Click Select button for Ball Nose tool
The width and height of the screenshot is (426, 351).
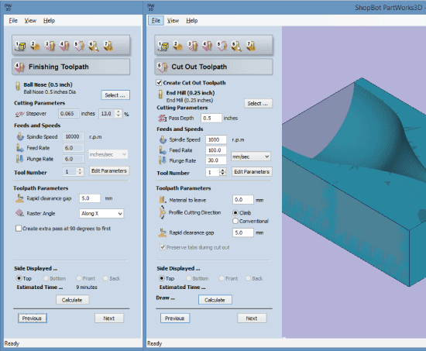(115, 95)
